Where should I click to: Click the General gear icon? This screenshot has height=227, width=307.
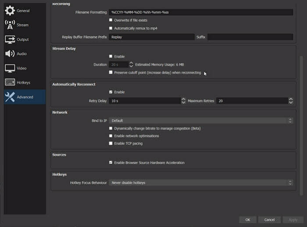(x=10, y=11)
